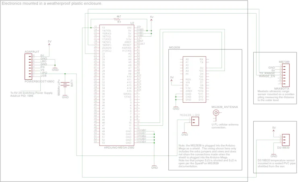Click the MG2639_ANTENNA circular antenna symbol

click(x=216, y=113)
